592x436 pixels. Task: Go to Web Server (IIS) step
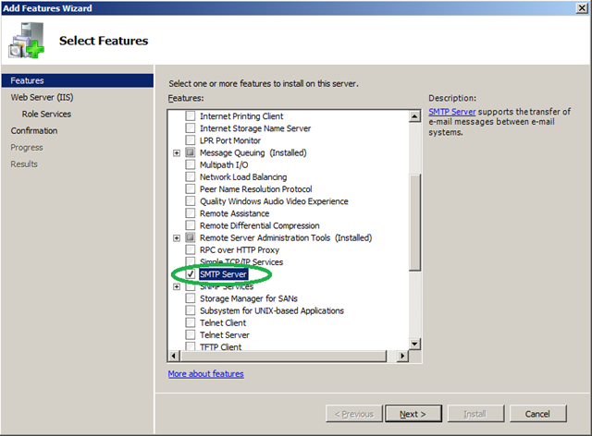click(x=42, y=97)
